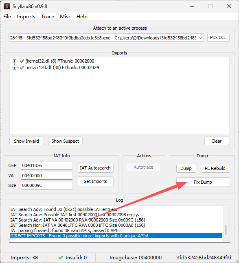This screenshot has width=239, height=263.
Task: Open the File menu
Action: (x=7, y=17)
